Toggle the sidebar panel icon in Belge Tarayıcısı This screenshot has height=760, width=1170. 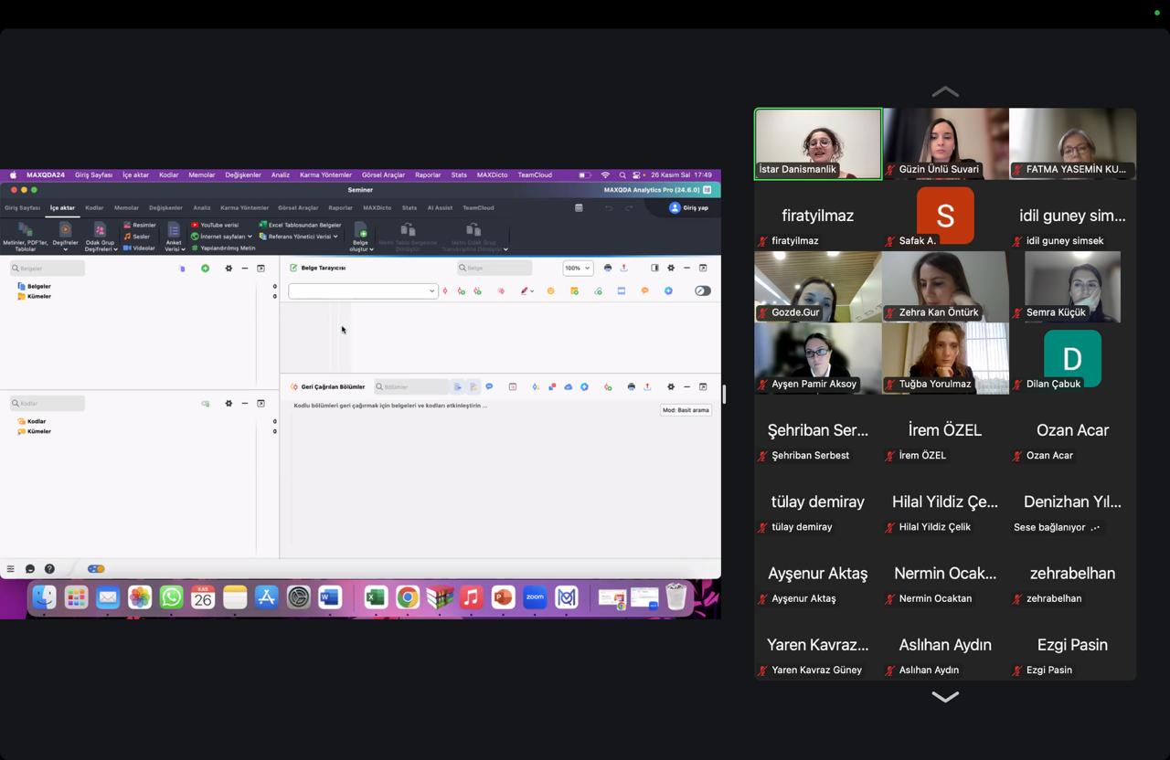point(654,268)
